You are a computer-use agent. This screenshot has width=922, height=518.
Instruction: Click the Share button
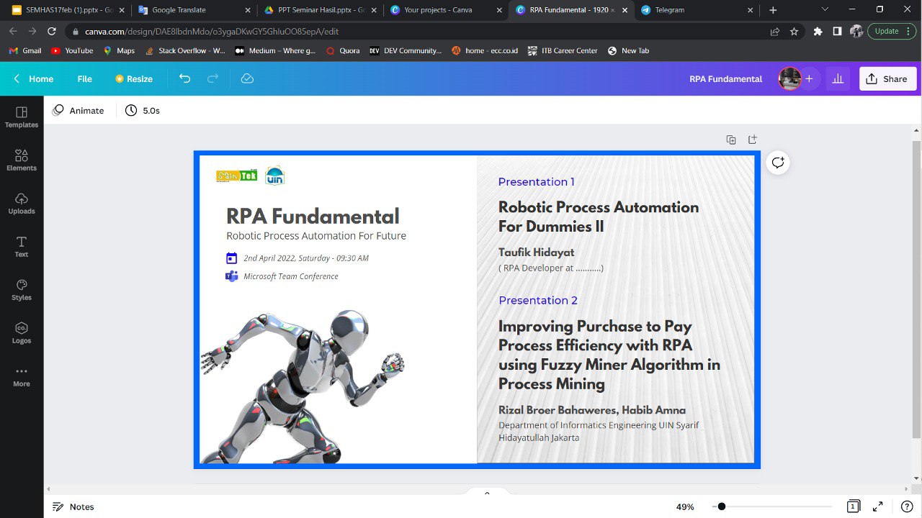(x=887, y=78)
